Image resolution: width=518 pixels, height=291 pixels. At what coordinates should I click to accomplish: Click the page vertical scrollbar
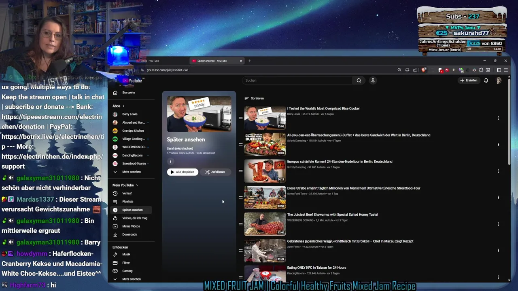click(509, 121)
